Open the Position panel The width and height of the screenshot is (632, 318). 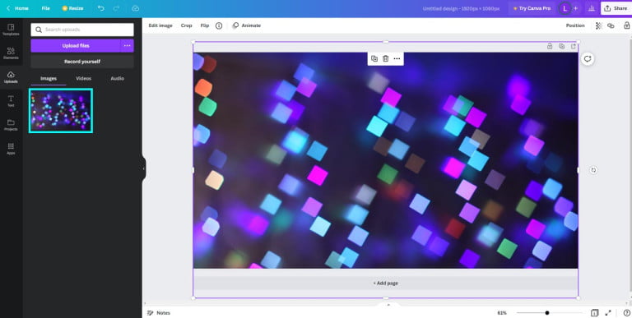pyautogui.click(x=575, y=25)
